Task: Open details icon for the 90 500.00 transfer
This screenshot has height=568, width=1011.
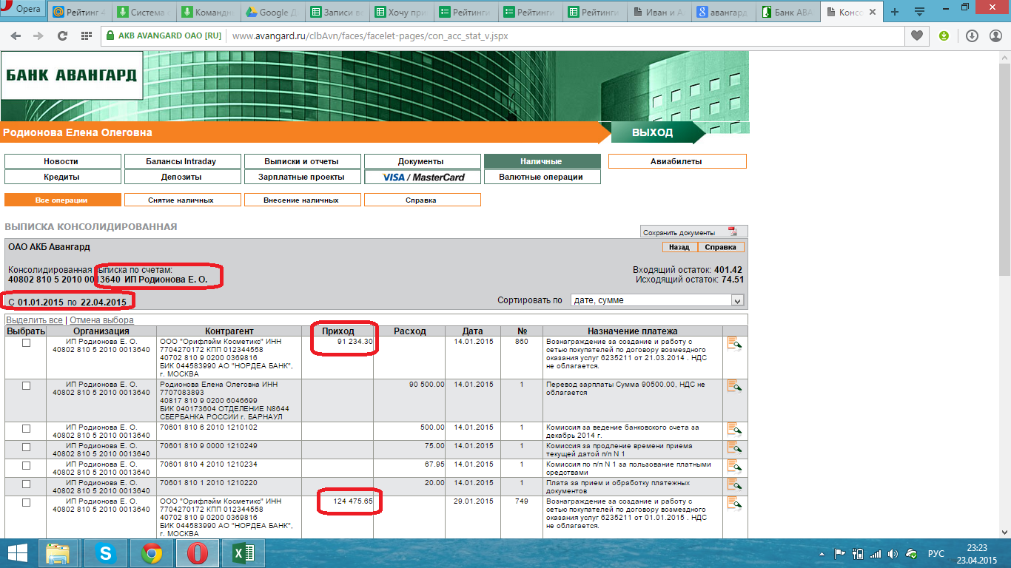Action: tap(734, 386)
